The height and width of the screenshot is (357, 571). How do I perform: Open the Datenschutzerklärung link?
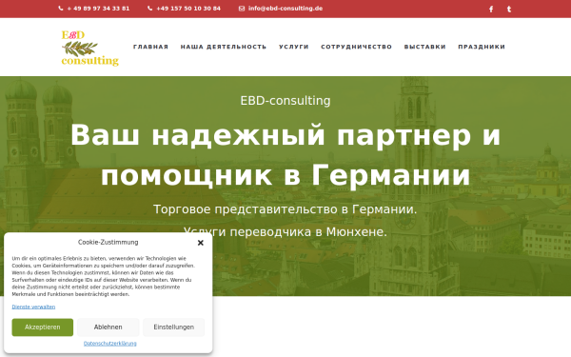pos(110,343)
